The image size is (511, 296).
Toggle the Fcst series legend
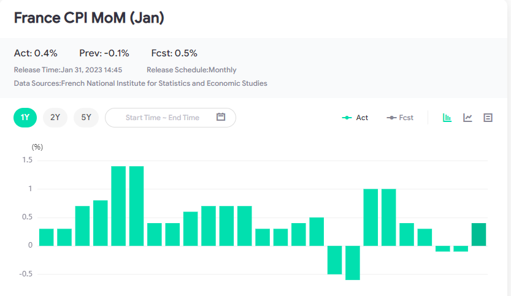point(400,118)
